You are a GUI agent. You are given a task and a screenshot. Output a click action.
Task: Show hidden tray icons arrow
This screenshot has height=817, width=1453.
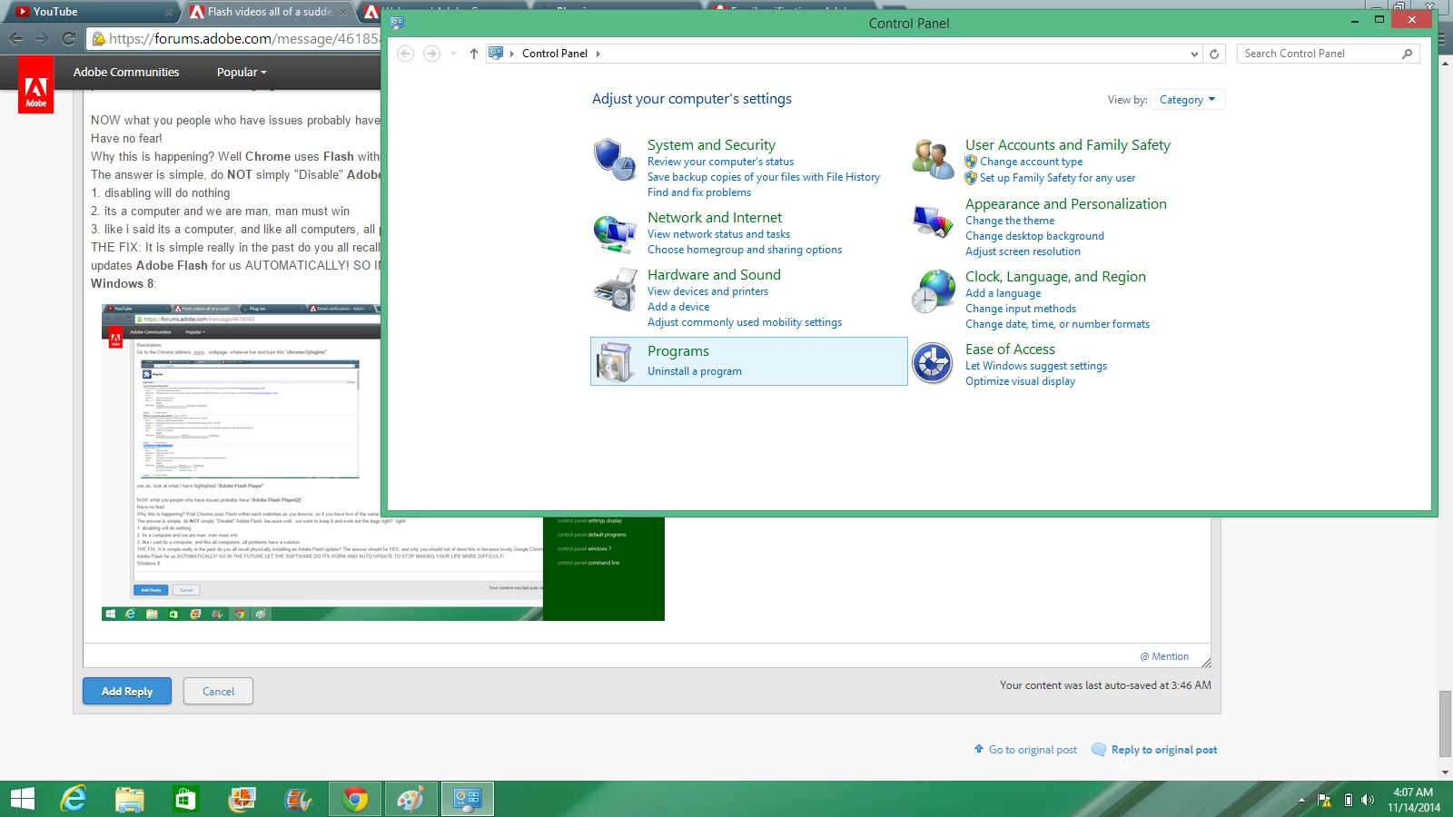click(1301, 800)
